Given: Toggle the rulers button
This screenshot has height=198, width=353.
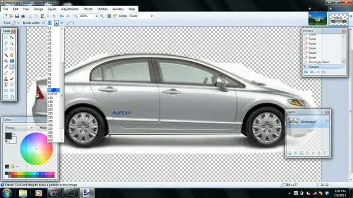Looking at the screenshot, I should tap(115, 16).
